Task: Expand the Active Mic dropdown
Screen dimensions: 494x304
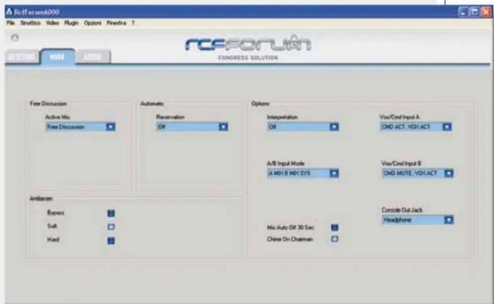Action: 80,127
